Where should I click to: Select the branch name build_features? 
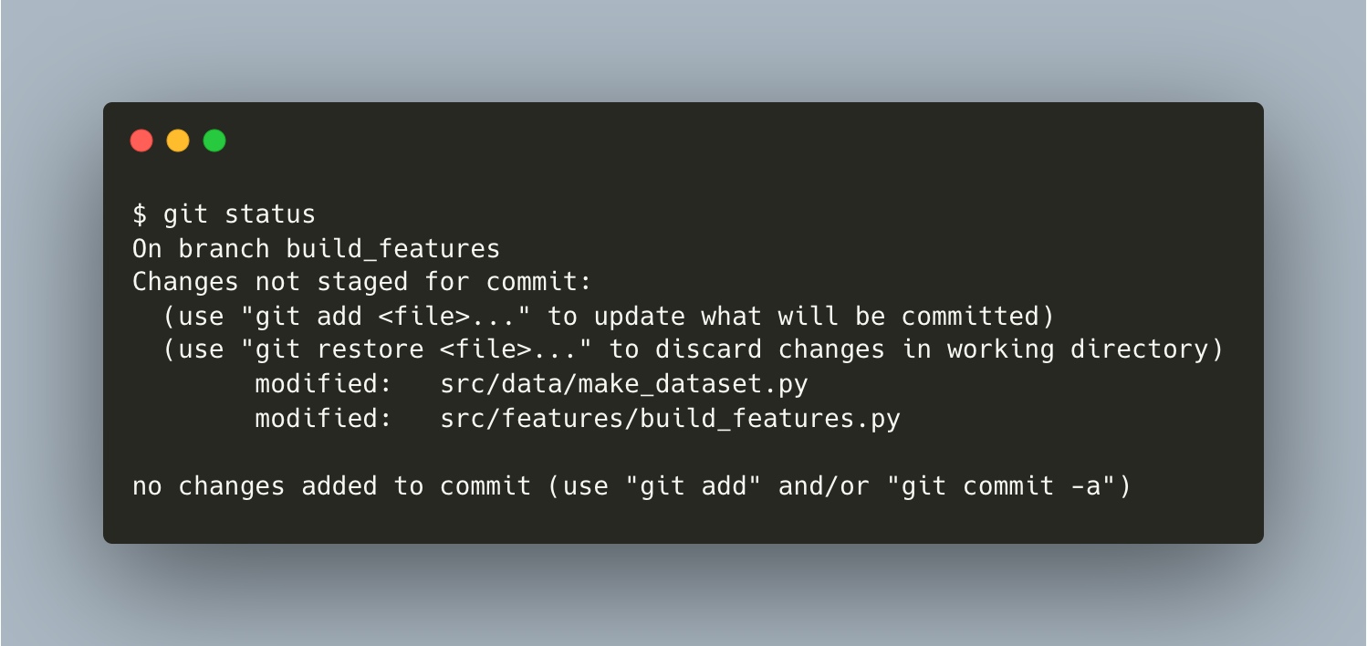(393, 248)
